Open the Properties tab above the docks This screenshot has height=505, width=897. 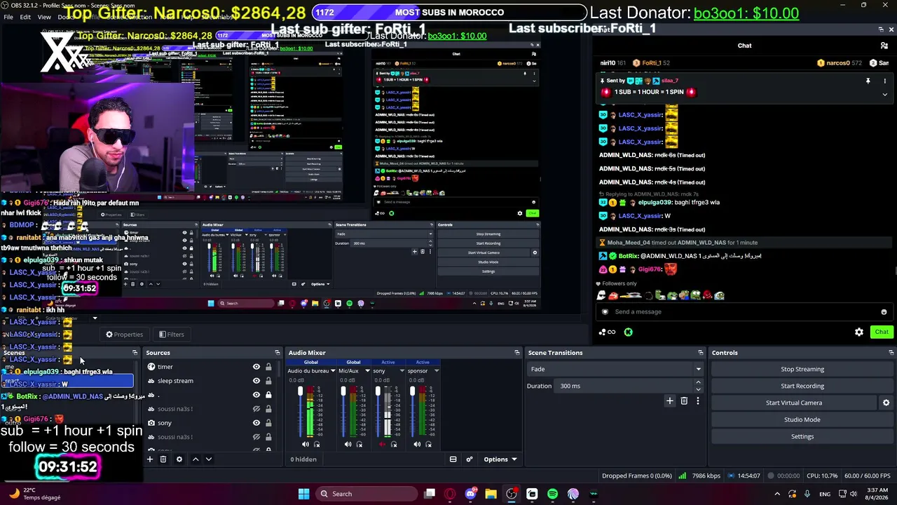coord(124,335)
